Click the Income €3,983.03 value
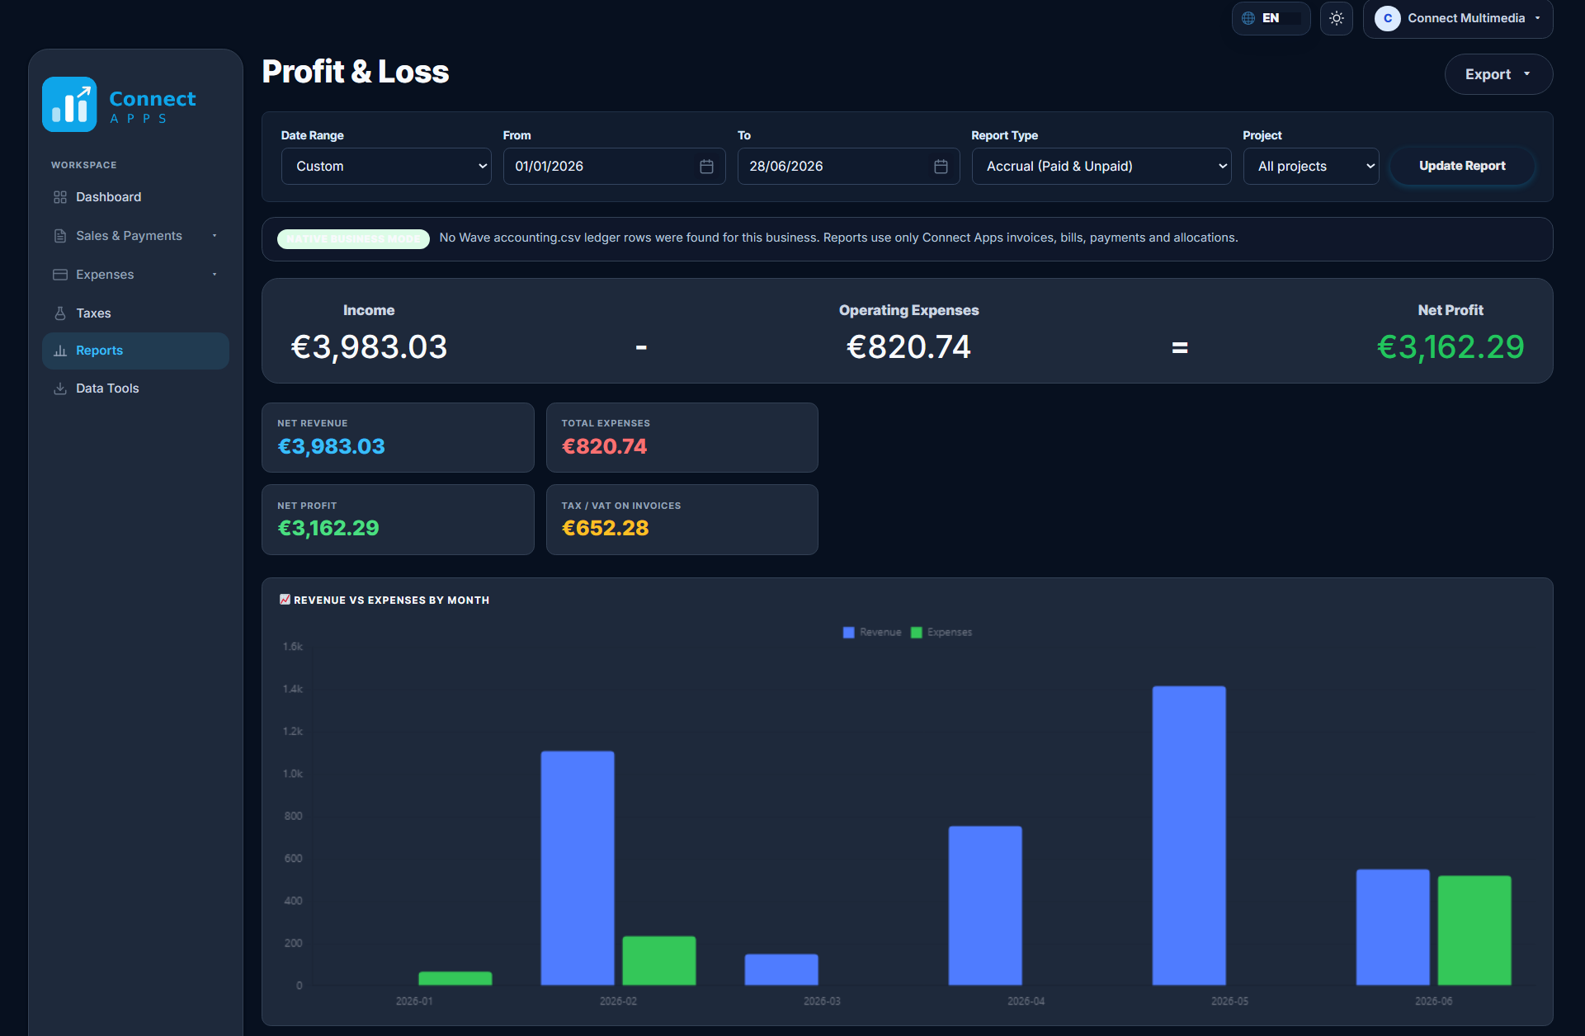 click(x=369, y=347)
